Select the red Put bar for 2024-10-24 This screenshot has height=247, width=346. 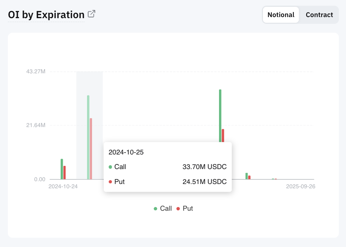point(65,173)
